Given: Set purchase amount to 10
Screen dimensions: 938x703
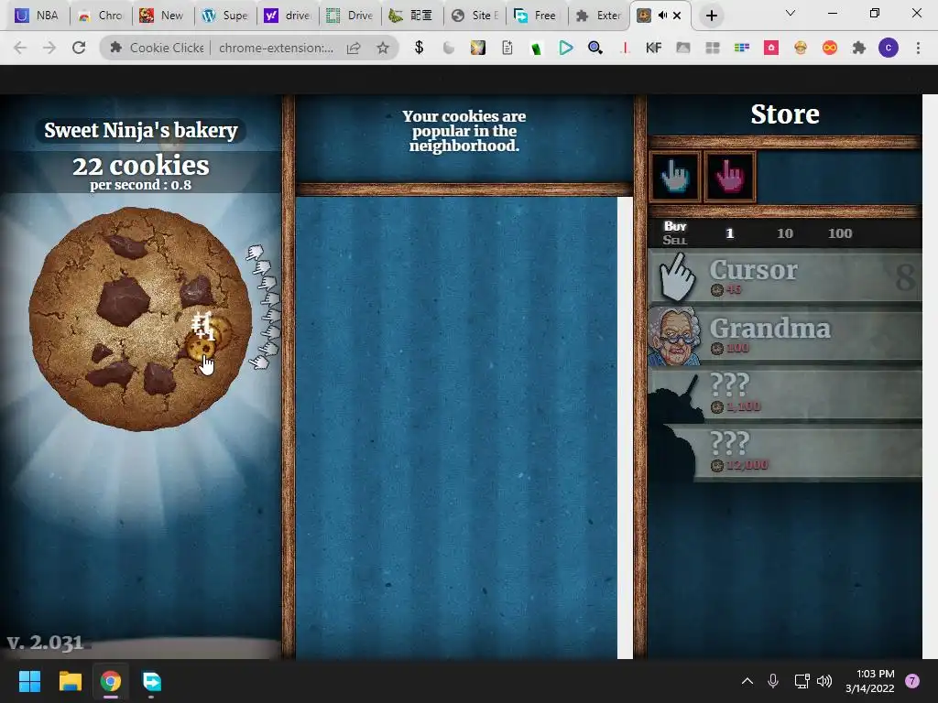Looking at the screenshot, I should click(x=785, y=233).
